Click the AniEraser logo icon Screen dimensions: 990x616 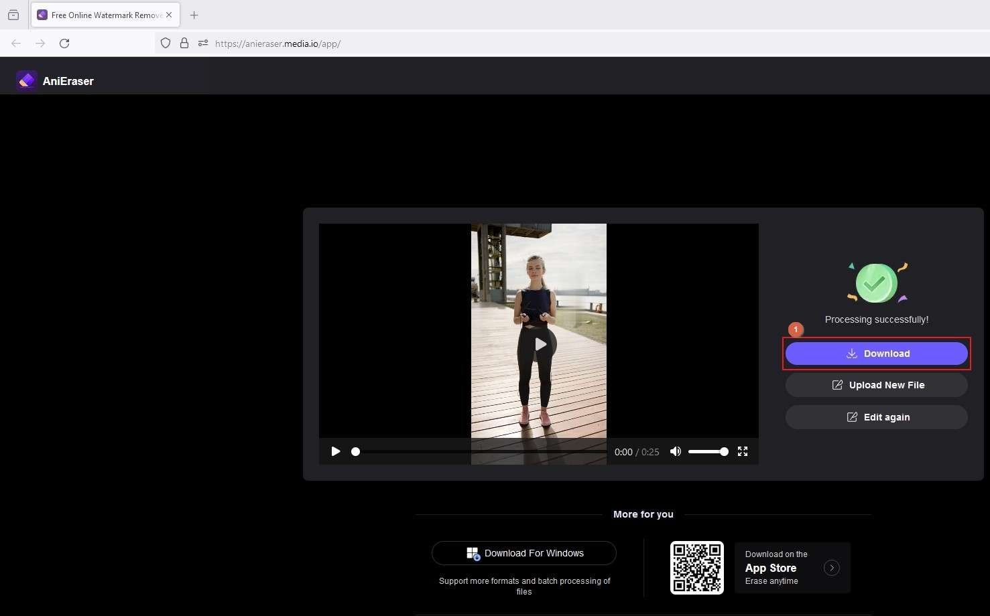click(27, 80)
